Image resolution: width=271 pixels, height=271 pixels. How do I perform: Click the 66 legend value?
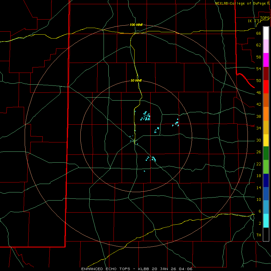259,33
